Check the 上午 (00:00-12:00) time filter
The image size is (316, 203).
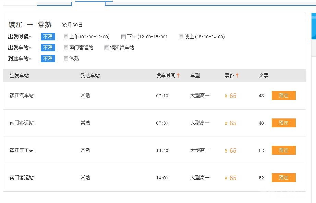click(x=66, y=37)
